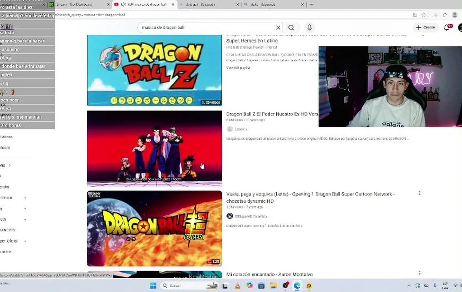Click "View full playlist" link

click(x=238, y=68)
